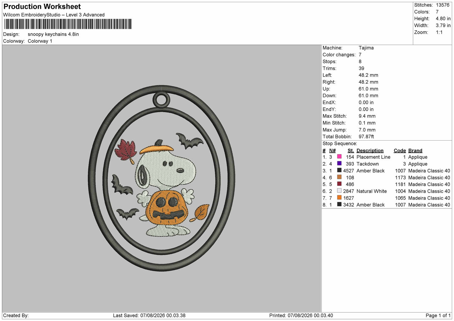Click the 'Page 1 of 1' indicator
Screen dimensions: 454x321
[x=438, y=316]
